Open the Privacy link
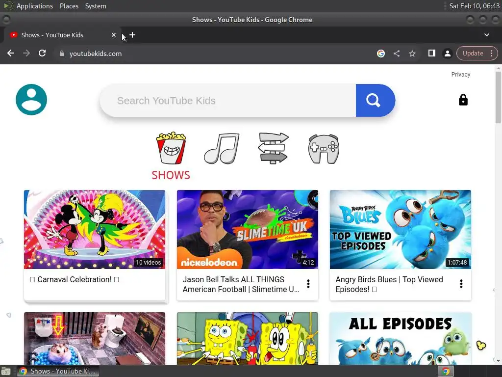502x377 pixels. [461, 75]
